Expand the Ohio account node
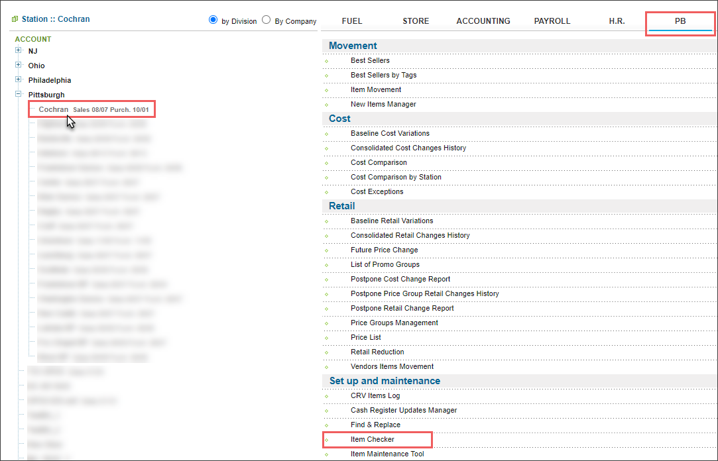Viewport: 718px width, 461px height. (x=19, y=66)
